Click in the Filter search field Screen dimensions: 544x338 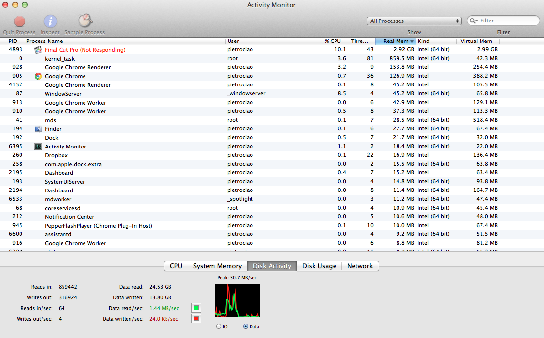[x=503, y=21]
